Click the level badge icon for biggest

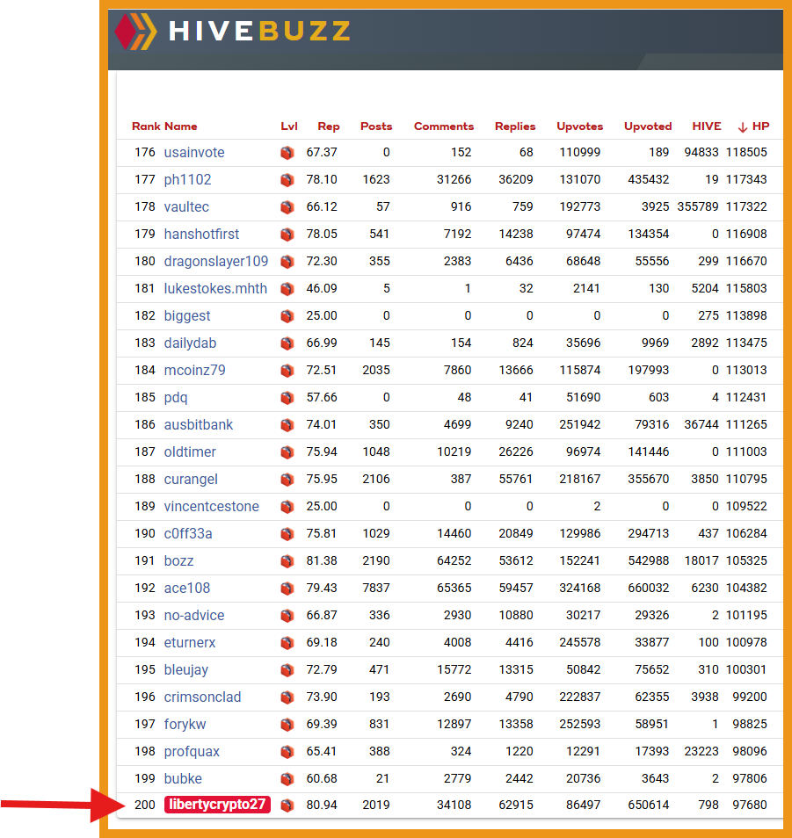tap(287, 316)
